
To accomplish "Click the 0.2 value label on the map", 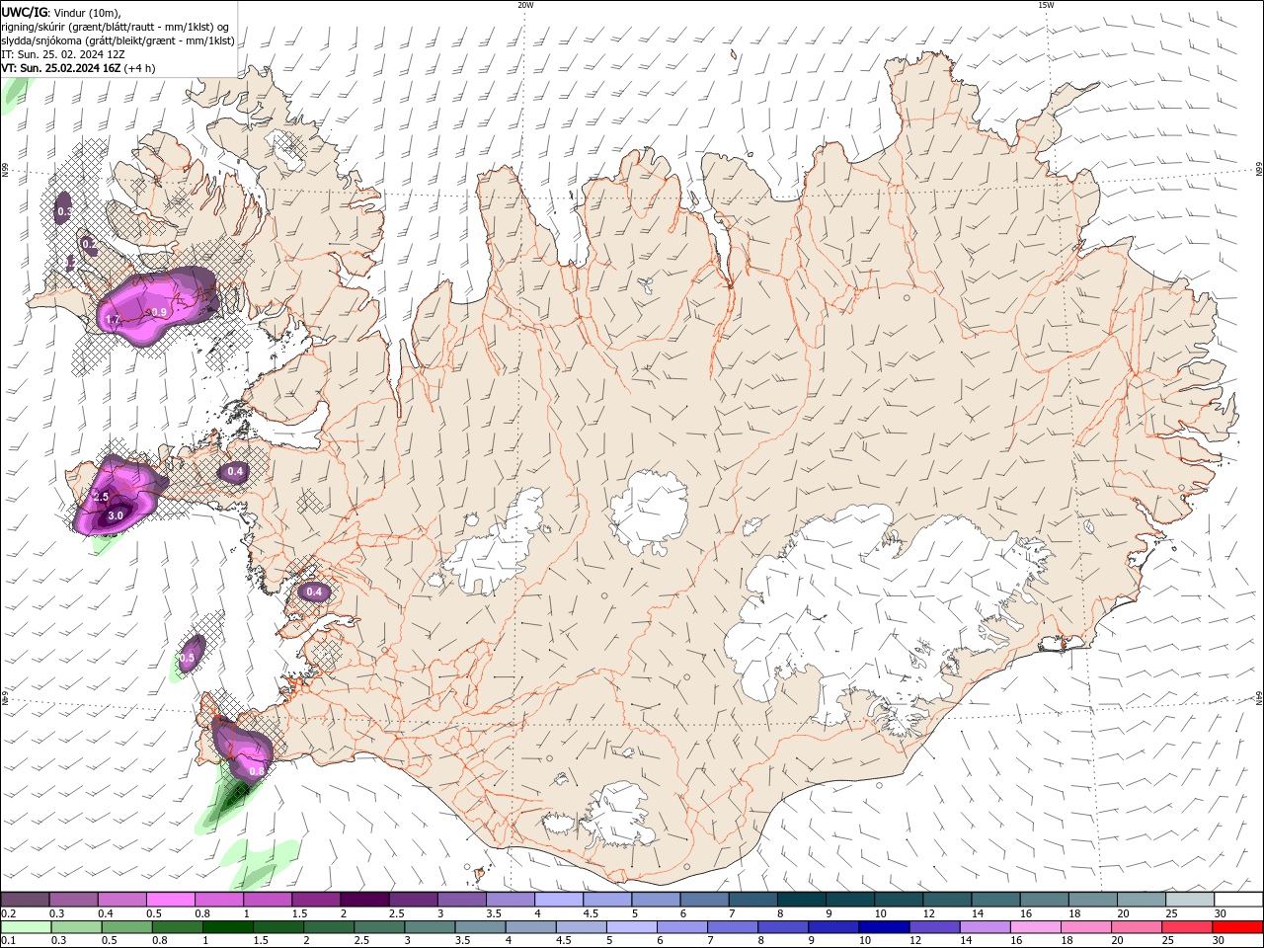I will pyautogui.click(x=88, y=244).
